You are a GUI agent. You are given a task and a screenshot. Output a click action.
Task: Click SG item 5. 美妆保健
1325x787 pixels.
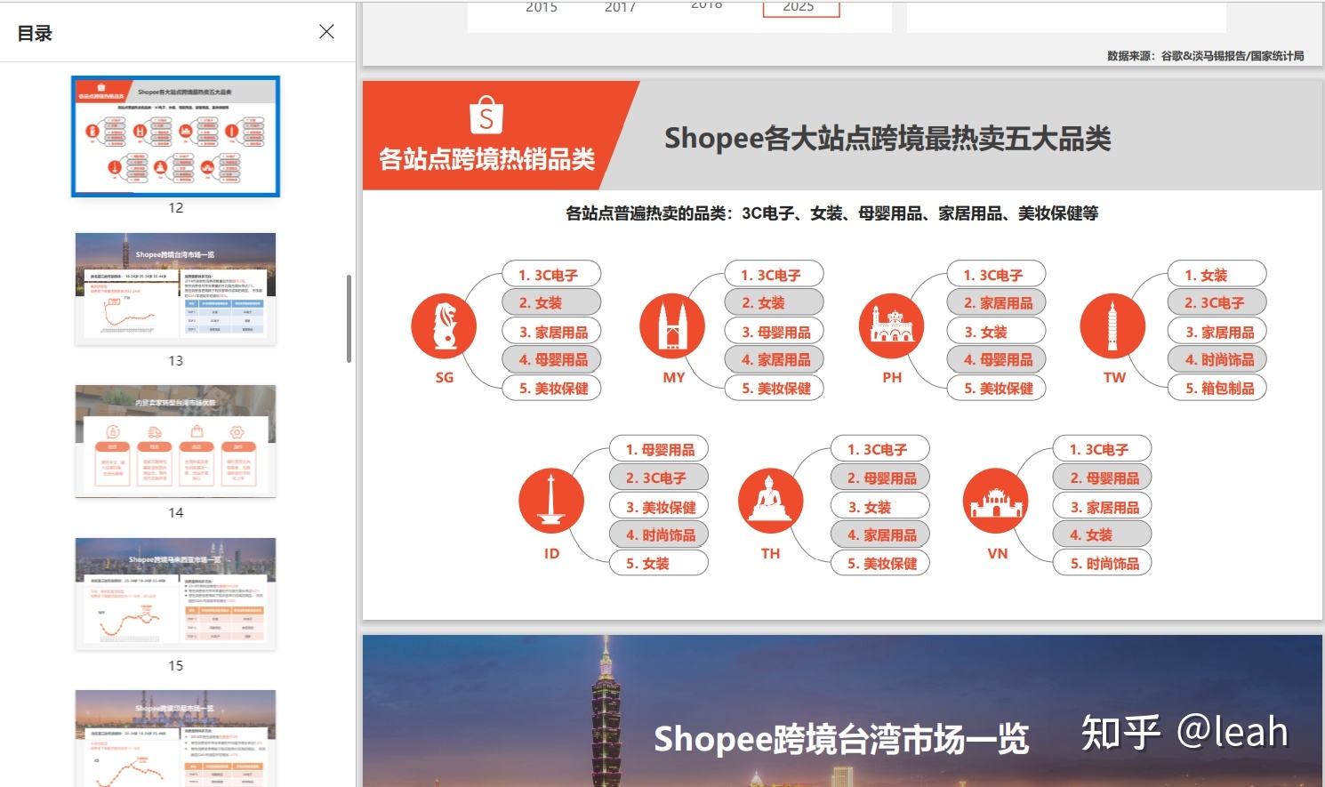pos(552,388)
